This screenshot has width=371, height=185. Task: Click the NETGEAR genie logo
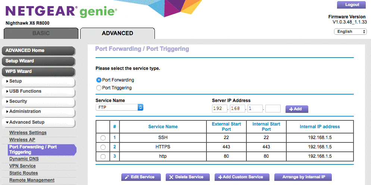coord(61,11)
